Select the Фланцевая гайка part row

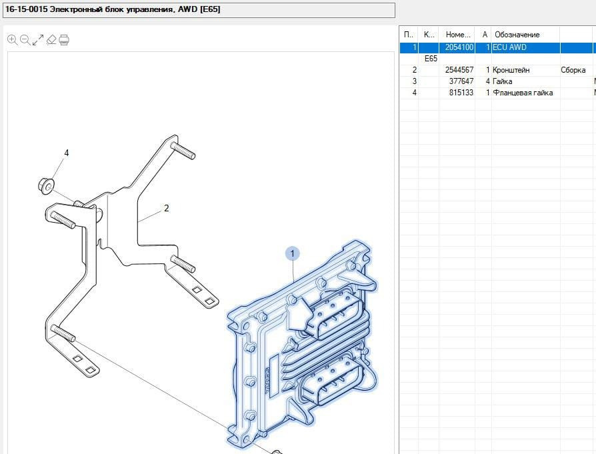coord(523,93)
